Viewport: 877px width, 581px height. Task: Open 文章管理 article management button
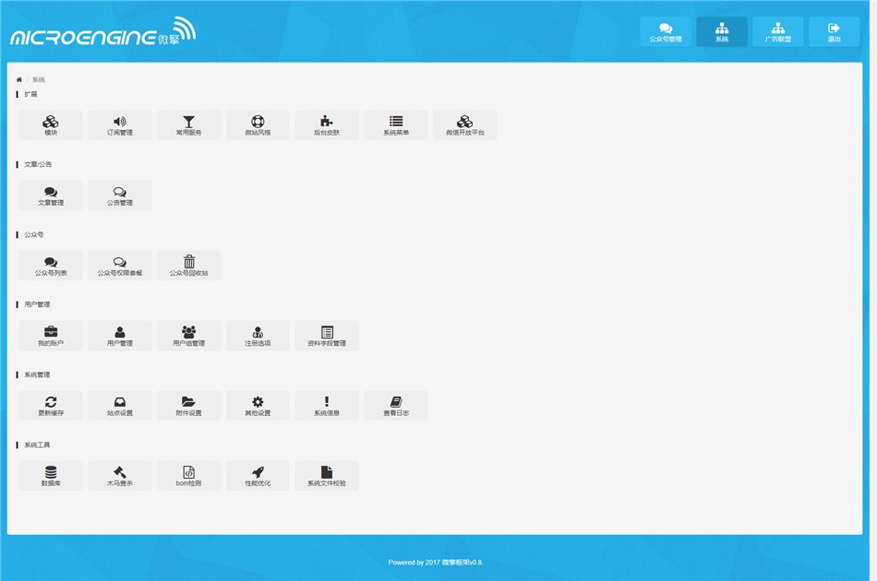[51, 196]
